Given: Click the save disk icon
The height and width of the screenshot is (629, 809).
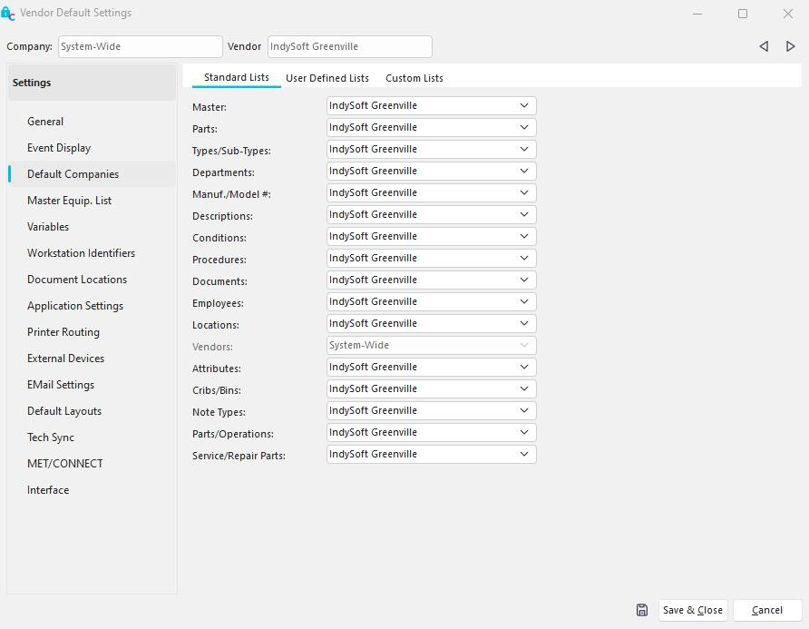Looking at the screenshot, I should coord(642,610).
